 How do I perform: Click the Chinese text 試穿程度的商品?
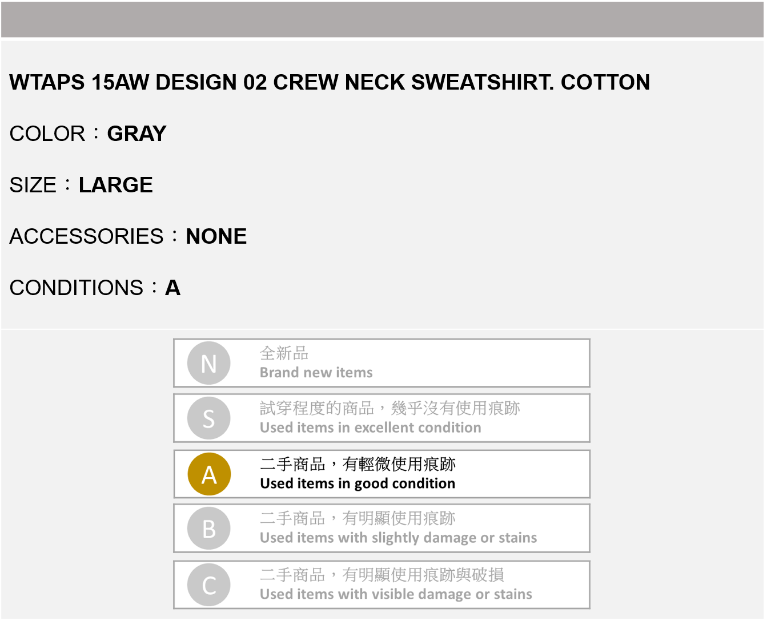coord(317,408)
